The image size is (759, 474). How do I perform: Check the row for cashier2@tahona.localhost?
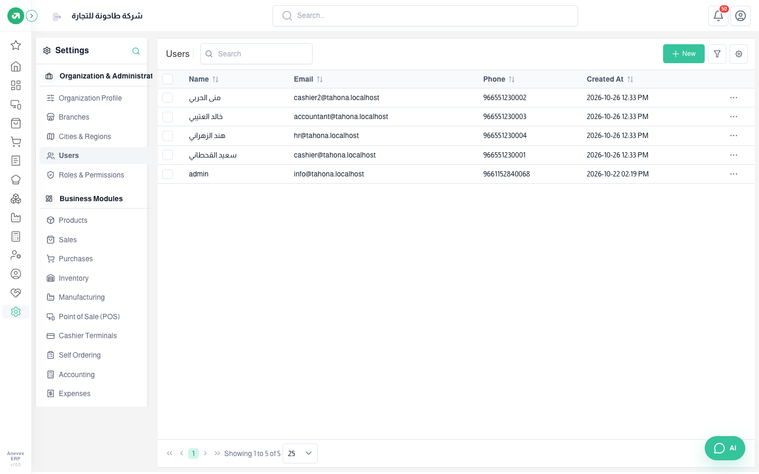(x=168, y=97)
